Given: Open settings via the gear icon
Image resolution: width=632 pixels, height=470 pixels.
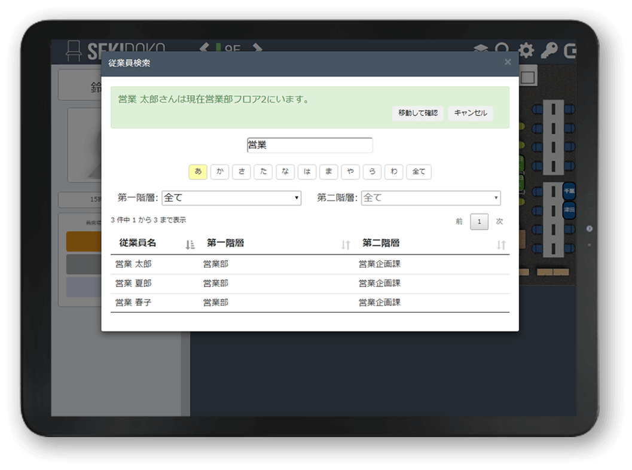Looking at the screenshot, I should coord(526,51).
